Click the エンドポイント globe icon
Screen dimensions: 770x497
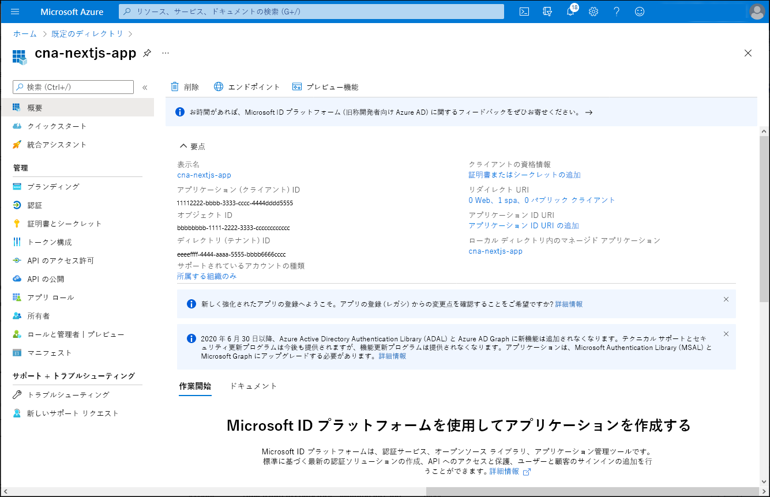(219, 87)
